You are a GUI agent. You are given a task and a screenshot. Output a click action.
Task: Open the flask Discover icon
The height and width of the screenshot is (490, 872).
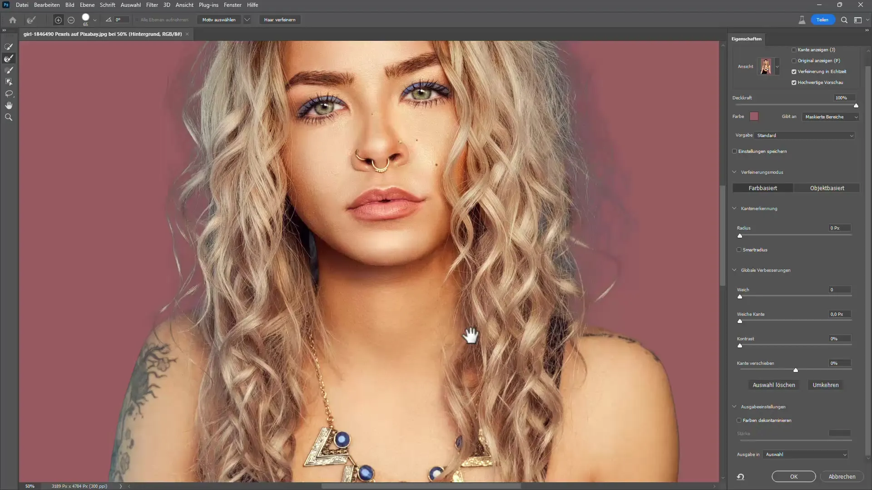pos(802,20)
